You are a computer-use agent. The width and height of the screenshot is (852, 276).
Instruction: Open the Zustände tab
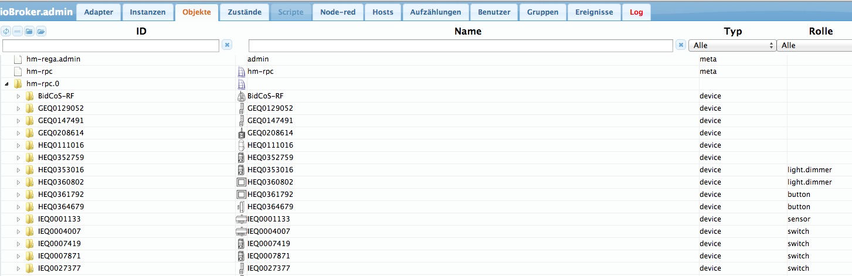click(244, 12)
